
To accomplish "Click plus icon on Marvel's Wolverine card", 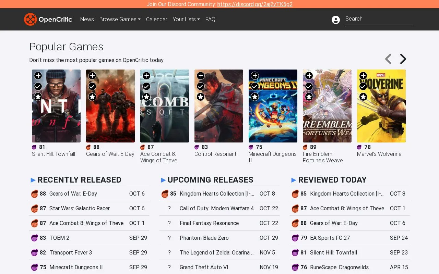I will (363, 76).
